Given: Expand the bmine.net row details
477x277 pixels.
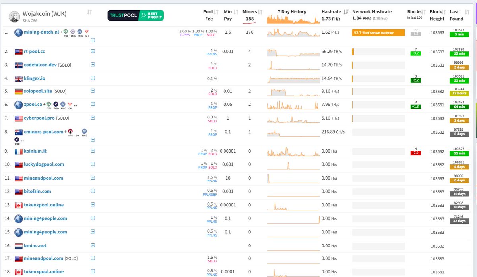Looking at the screenshot, I should [93, 245].
